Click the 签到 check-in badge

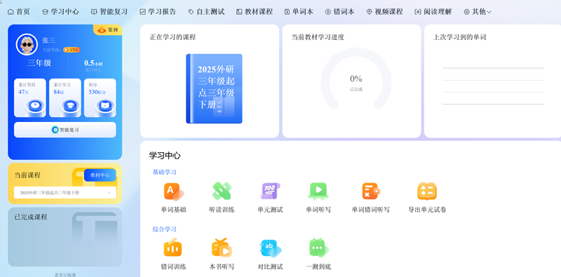point(108,29)
